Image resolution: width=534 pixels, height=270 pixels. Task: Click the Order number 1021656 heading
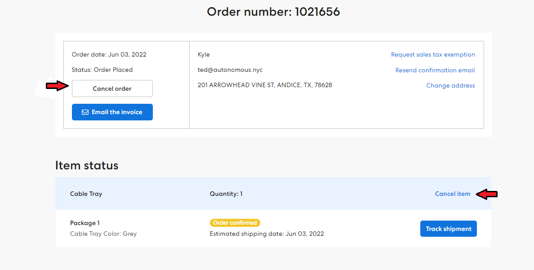pyautogui.click(x=273, y=12)
